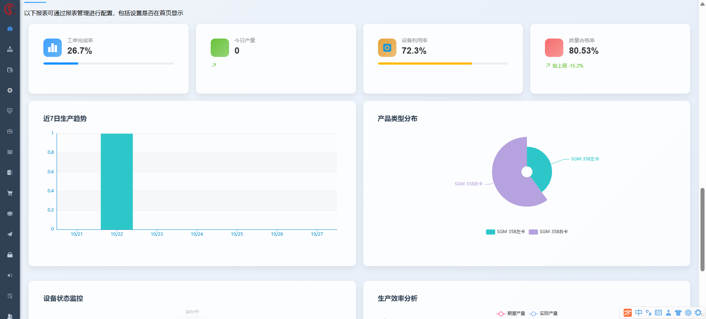Toggle the SGM 358右卡 legend item
This screenshot has width=706, height=319.
[548, 232]
